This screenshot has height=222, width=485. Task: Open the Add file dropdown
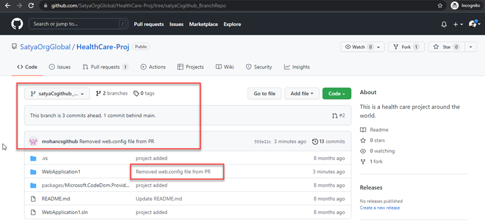coord(302,94)
